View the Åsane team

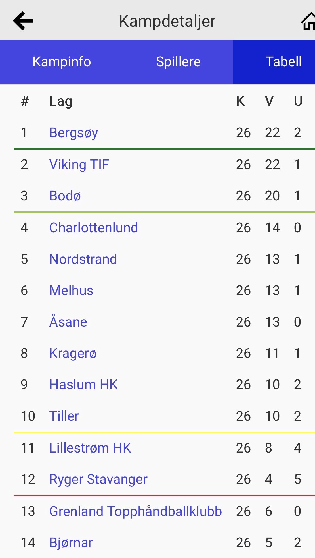point(68,322)
